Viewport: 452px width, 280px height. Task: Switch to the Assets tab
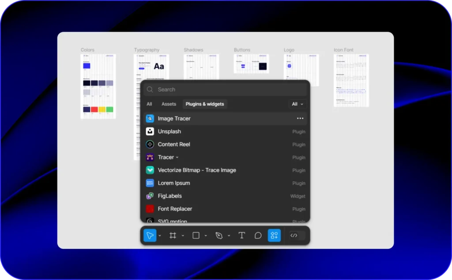tap(169, 104)
